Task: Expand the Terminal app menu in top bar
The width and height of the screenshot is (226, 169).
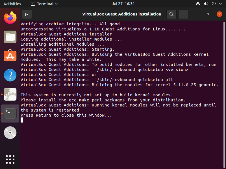Action: click(44, 4)
